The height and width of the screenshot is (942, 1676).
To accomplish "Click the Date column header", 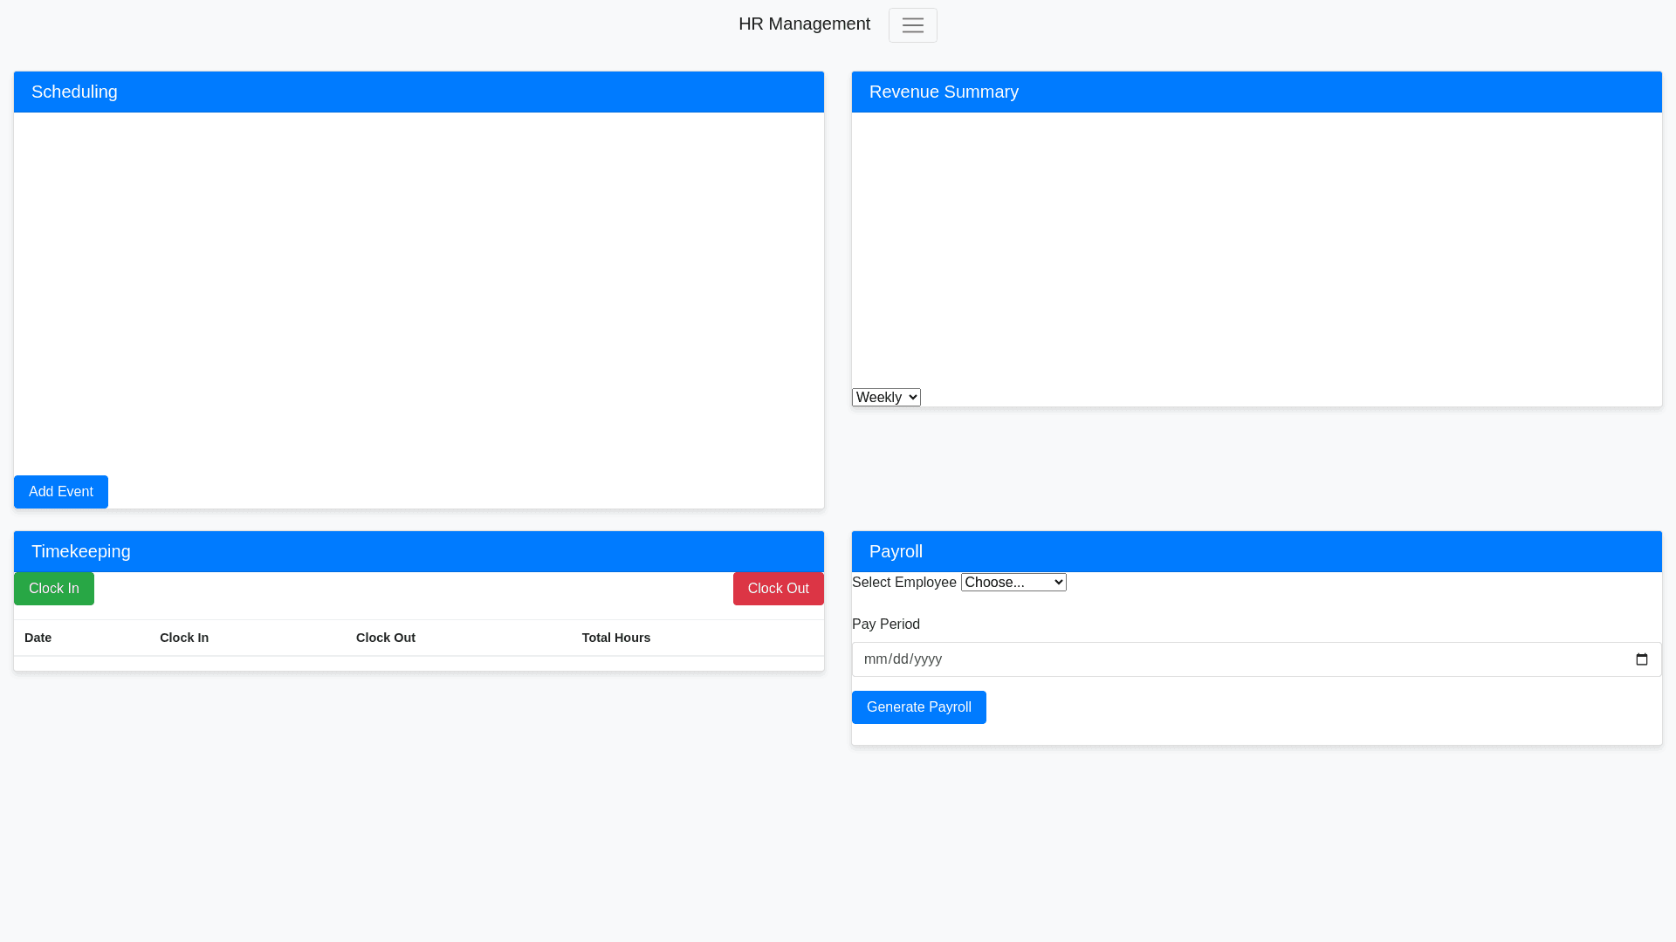I will [38, 638].
